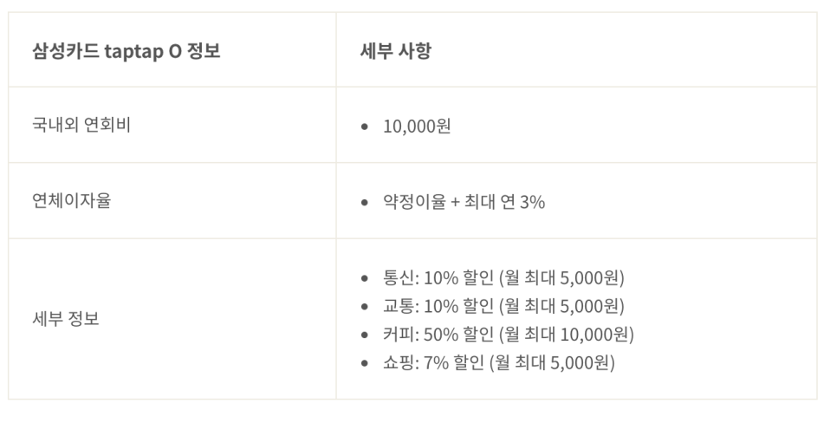837x423 pixels.
Task: Click the bullet before '약정이율'
Action: click(365, 203)
